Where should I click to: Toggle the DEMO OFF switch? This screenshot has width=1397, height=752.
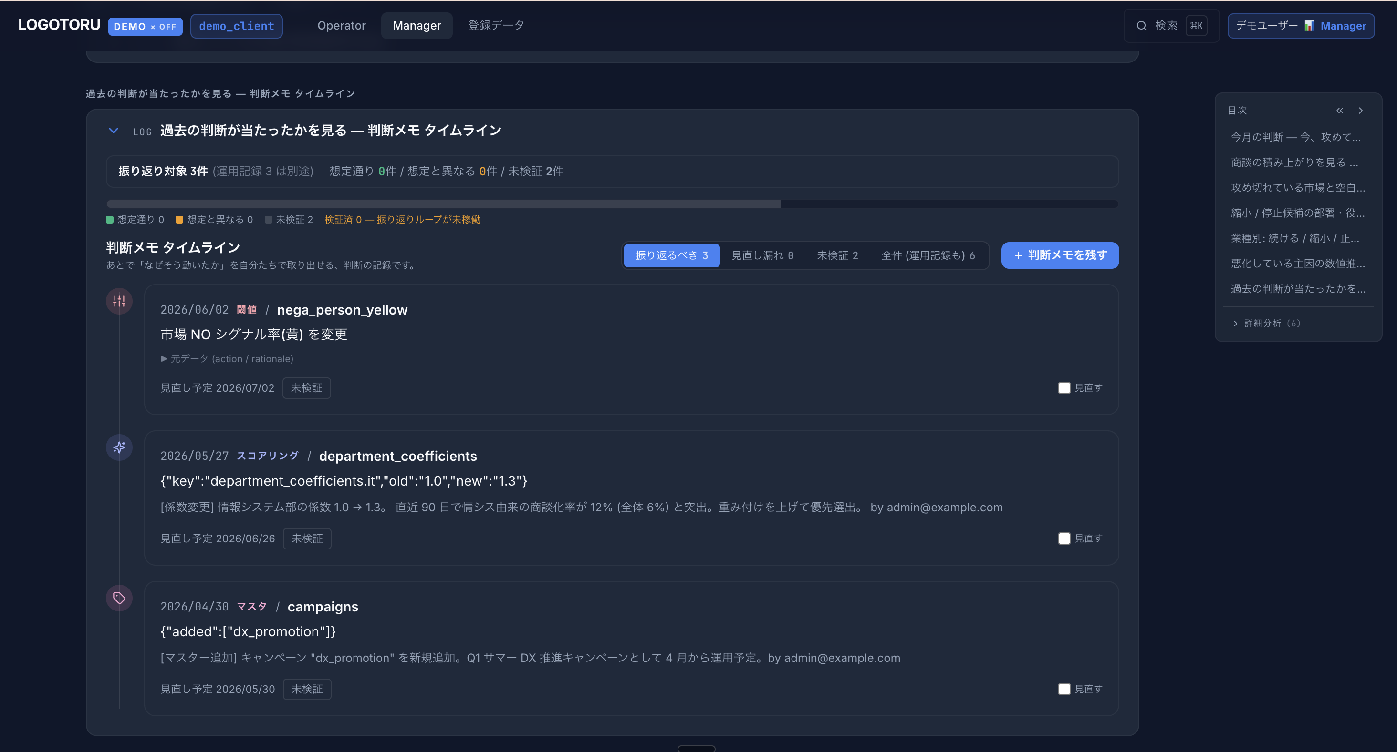coord(145,27)
